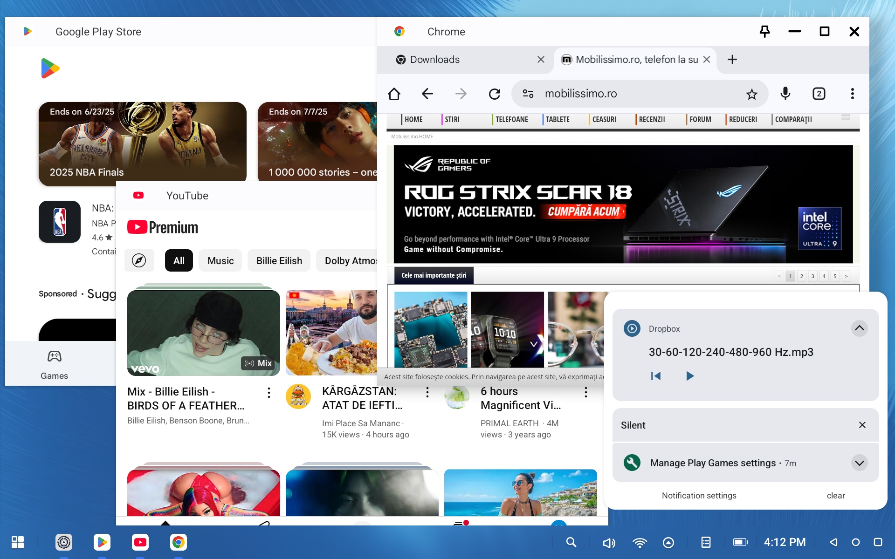Close the Mobilissimo.ro tab
The width and height of the screenshot is (895, 559).
click(x=707, y=60)
